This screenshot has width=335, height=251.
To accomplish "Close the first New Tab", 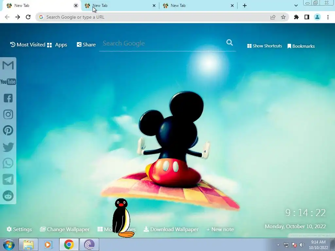I will (x=76, y=6).
